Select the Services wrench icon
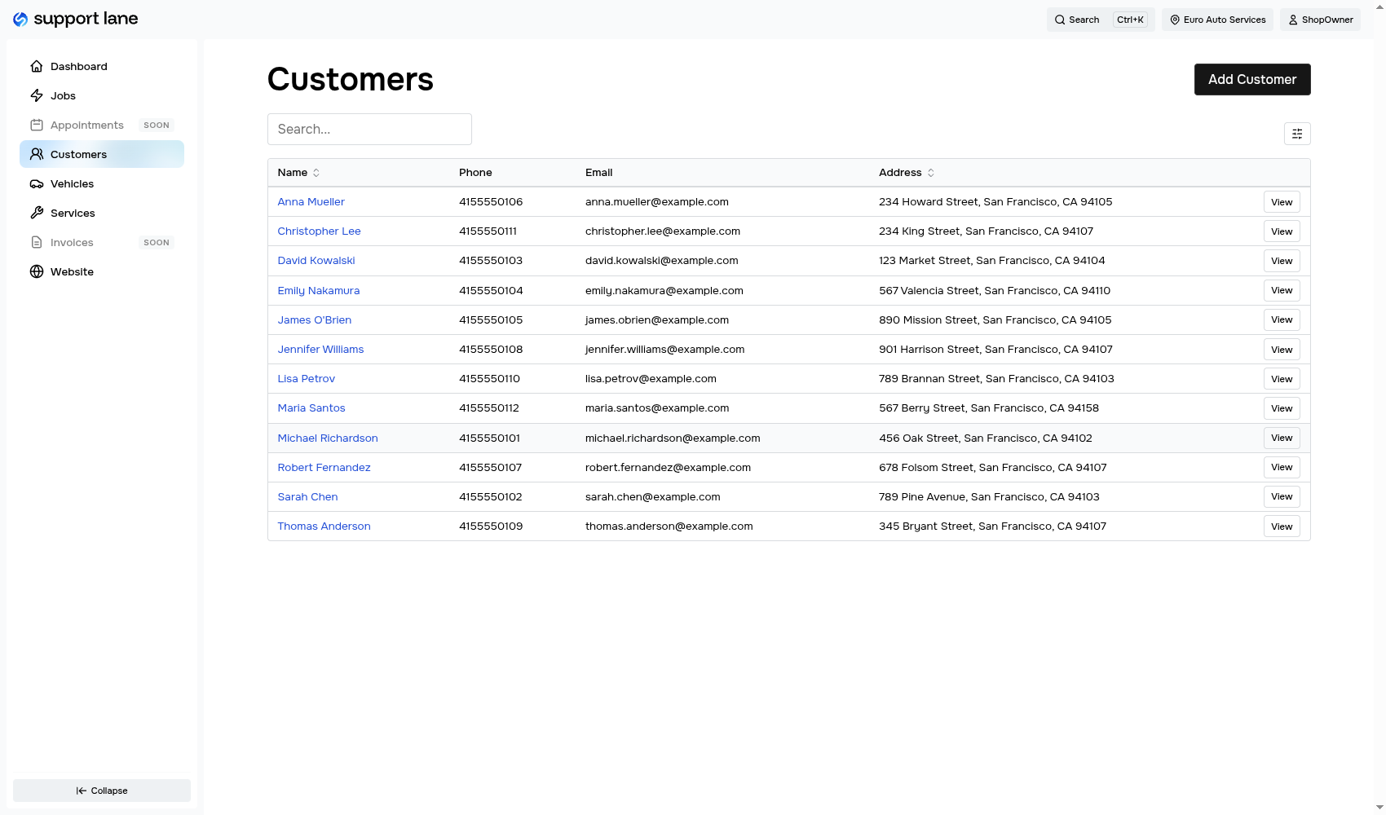 click(37, 213)
